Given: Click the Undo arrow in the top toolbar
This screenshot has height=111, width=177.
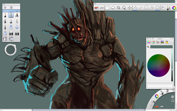Looking at the screenshot, I should pyautogui.click(x=97, y=8).
